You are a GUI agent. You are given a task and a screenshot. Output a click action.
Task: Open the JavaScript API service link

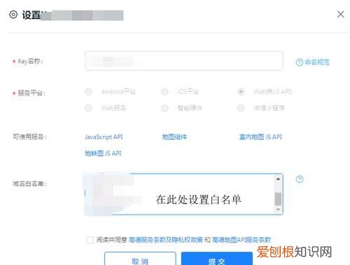[x=104, y=137]
